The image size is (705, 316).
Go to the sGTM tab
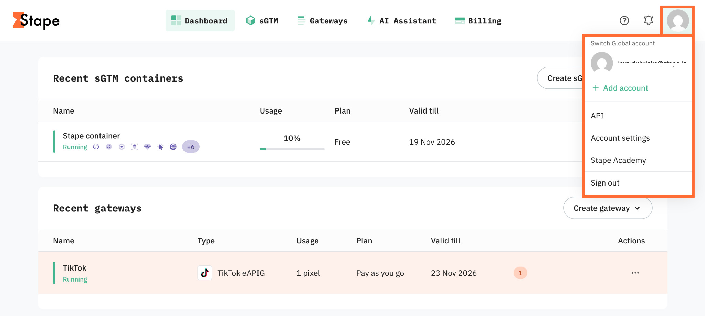(x=262, y=21)
